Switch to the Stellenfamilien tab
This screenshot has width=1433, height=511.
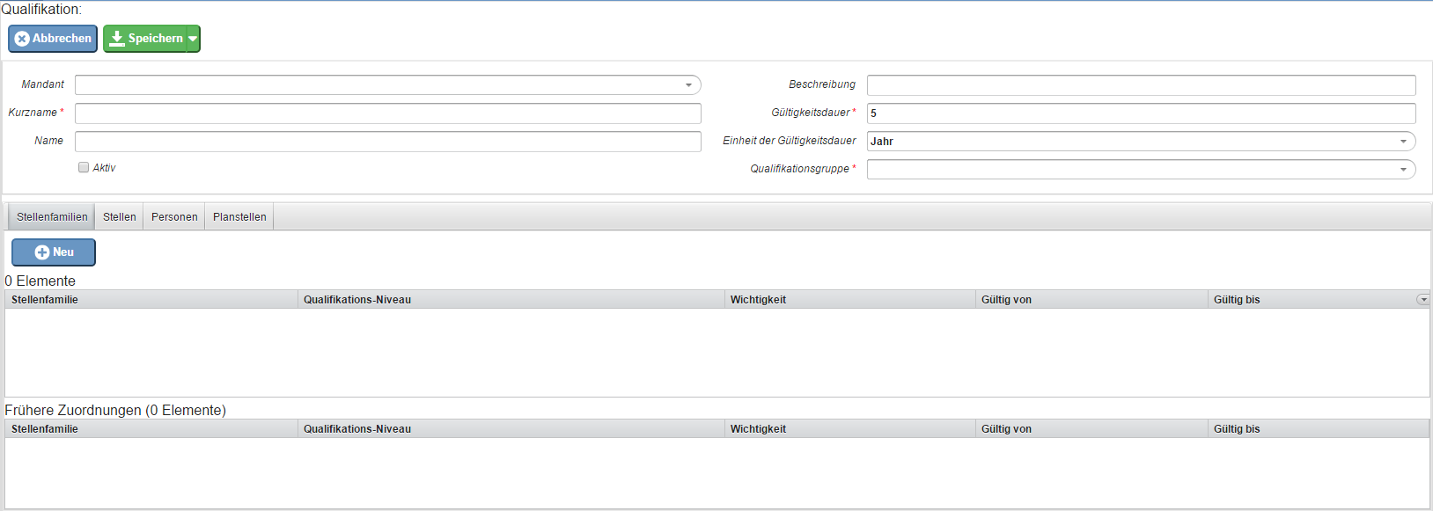52,217
